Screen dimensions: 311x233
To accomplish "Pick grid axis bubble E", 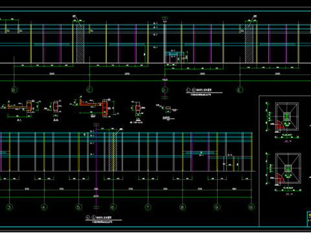I will point(240,90).
